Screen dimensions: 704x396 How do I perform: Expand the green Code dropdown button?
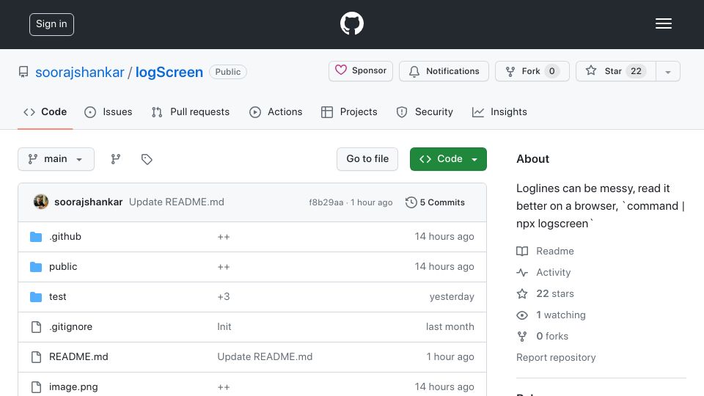(x=448, y=159)
